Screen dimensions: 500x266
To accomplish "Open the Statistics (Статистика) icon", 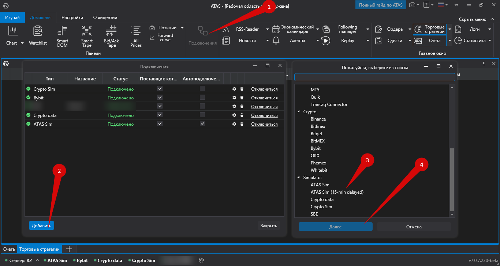I will pos(458,41).
